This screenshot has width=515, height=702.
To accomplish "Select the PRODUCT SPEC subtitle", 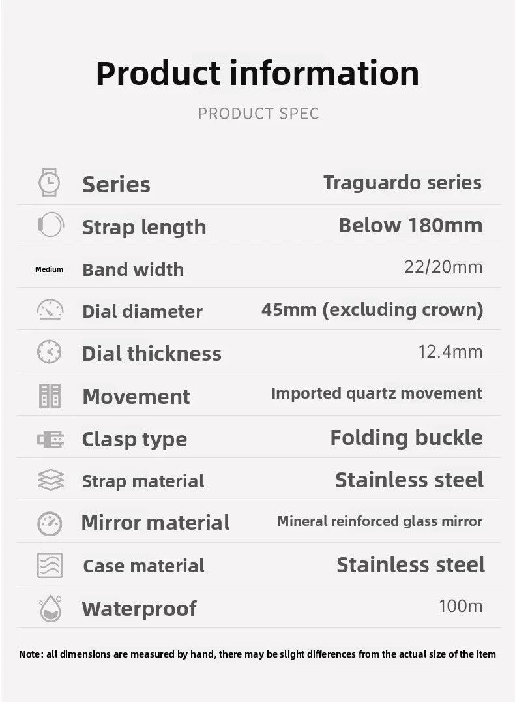I will click(259, 114).
